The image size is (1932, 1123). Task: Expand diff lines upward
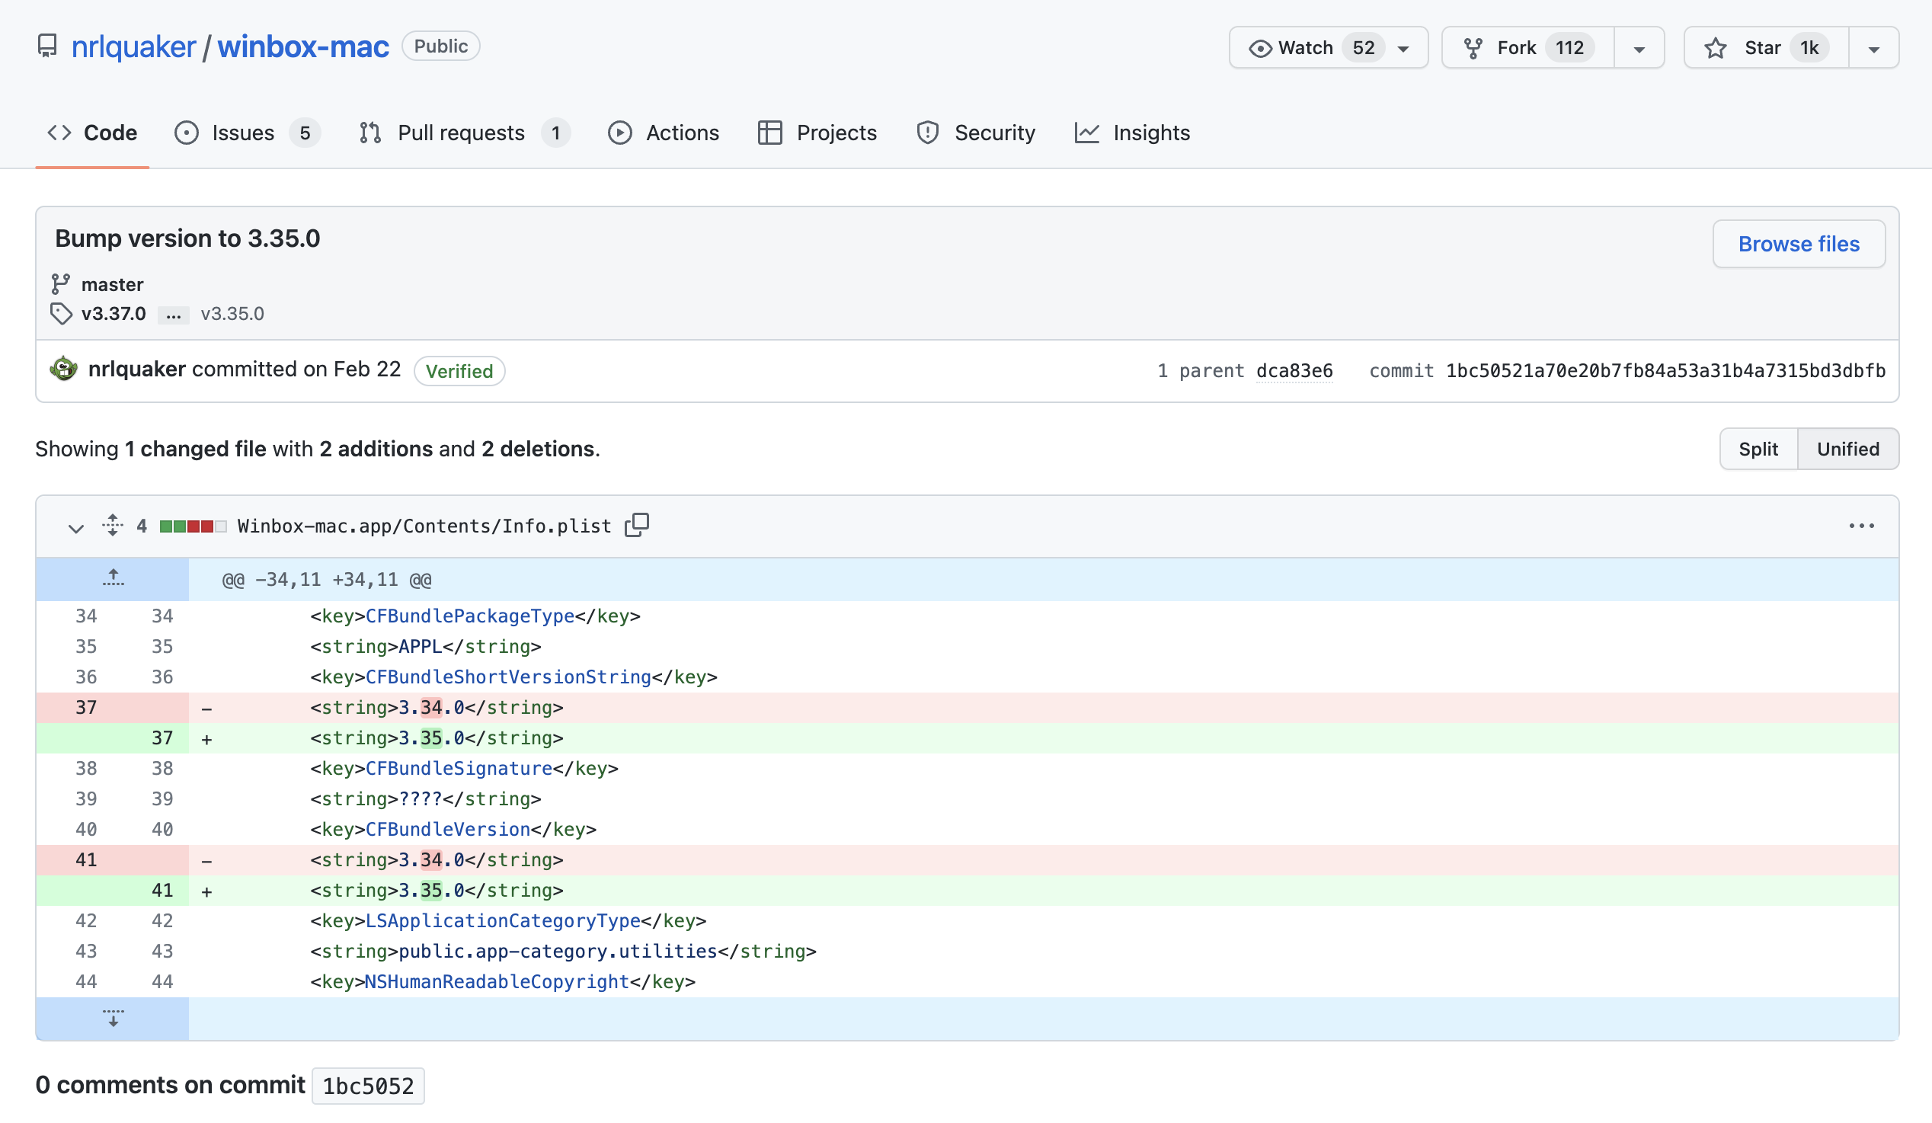tap(113, 579)
